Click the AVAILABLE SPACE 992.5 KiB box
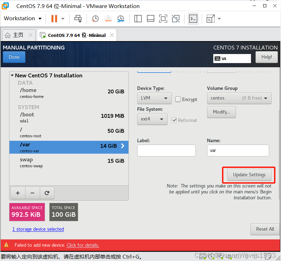Image resolution: width=281 pixels, height=261 pixels. click(x=27, y=212)
